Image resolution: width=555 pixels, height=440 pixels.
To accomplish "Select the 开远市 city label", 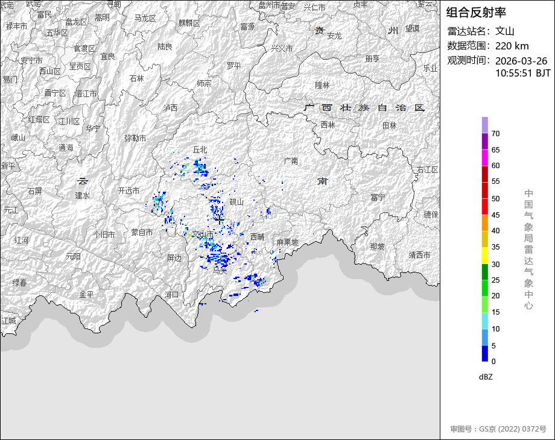I will tap(128, 190).
